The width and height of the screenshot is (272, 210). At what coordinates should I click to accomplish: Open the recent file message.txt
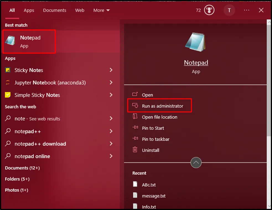(x=154, y=196)
